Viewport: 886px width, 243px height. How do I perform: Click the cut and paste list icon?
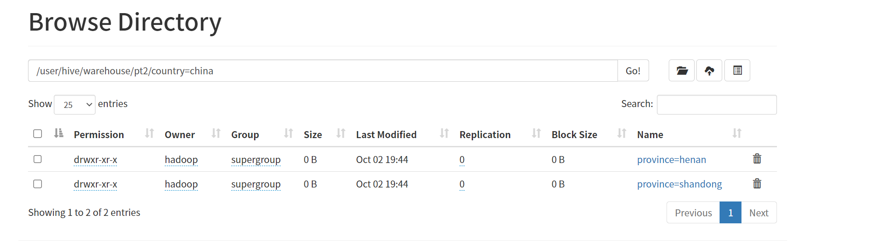[x=737, y=70]
